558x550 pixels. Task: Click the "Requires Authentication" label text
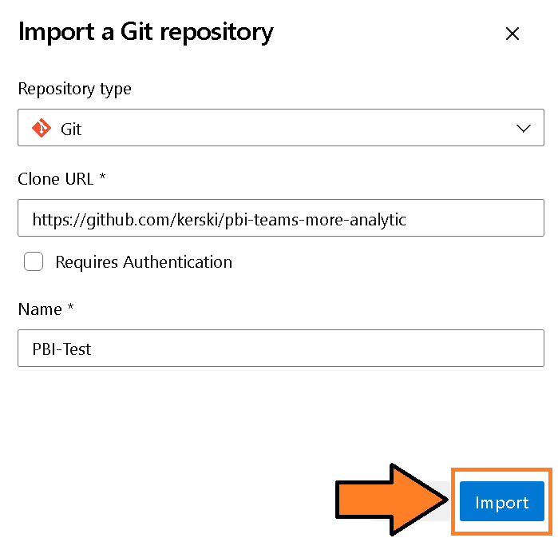(x=144, y=261)
